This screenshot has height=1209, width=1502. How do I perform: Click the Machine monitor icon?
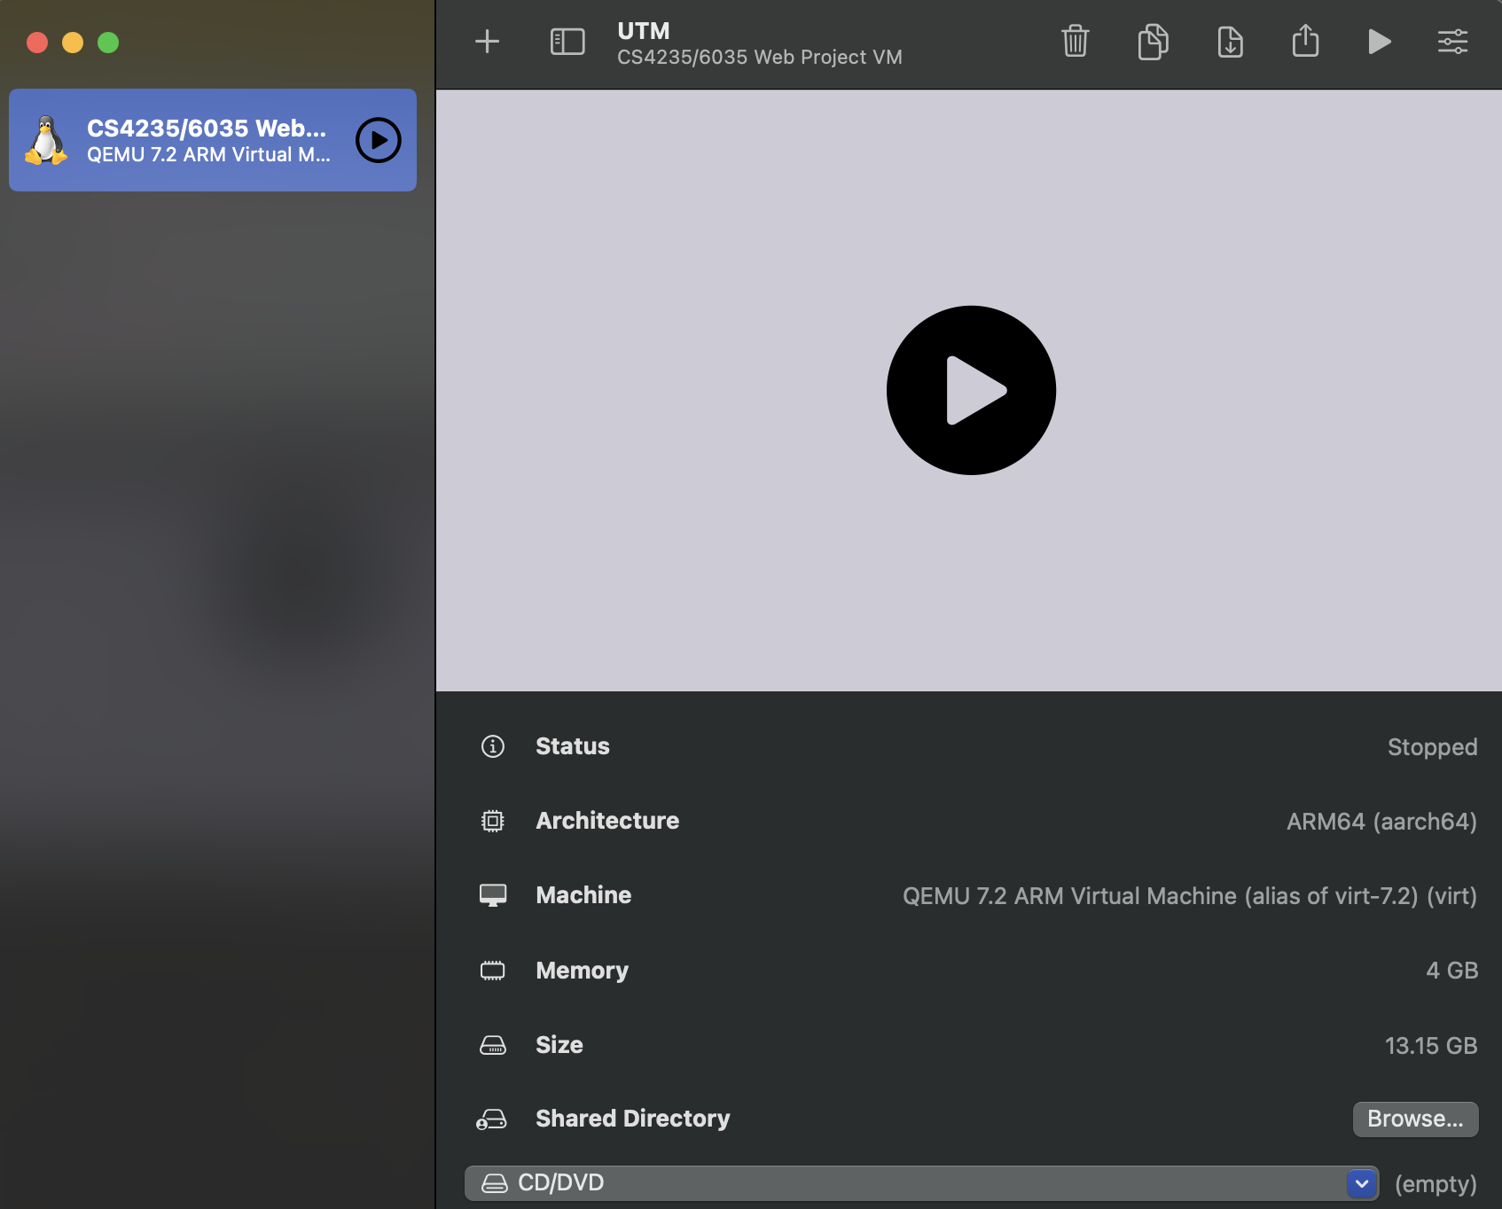point(493,895)
